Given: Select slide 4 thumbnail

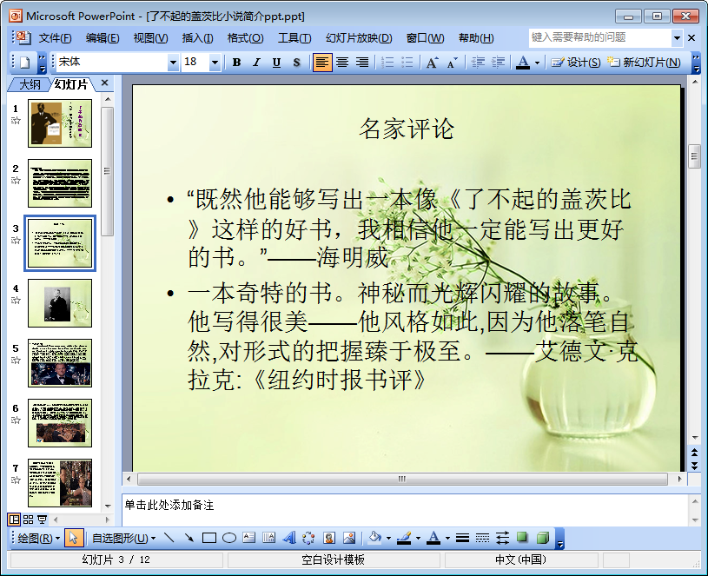Looking at the screenshot, I should point(60,303).
